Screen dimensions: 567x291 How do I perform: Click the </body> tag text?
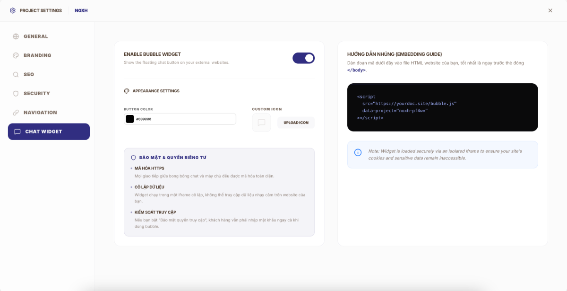356,70
